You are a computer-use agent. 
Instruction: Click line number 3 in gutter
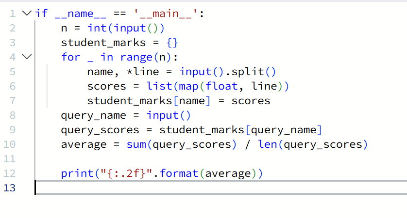[13, 43]
